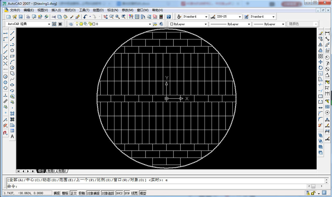Open the Layer Properties Manager icon
The image size is (332, 197).
(71, 24)
